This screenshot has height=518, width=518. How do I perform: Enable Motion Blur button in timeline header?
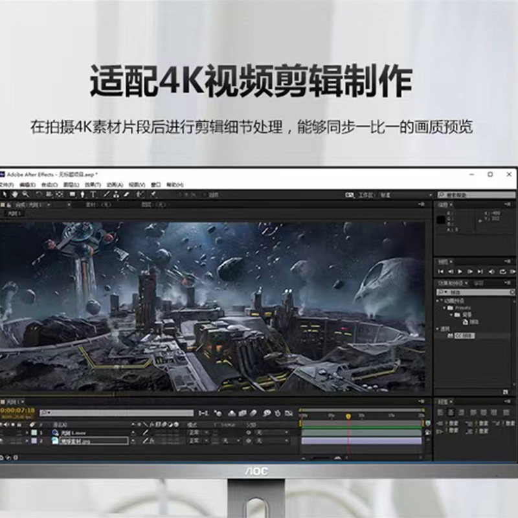[x=253, y=413]
